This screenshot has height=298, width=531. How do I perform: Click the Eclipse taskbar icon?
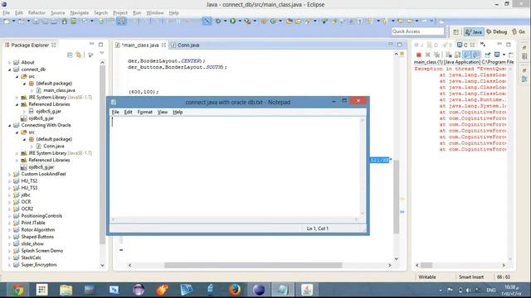258,290
